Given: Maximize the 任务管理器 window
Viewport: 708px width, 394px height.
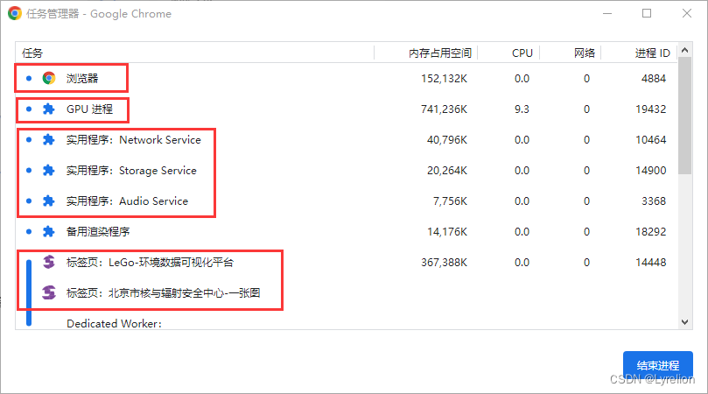Looking at the screenshot, I should [647, 13].
